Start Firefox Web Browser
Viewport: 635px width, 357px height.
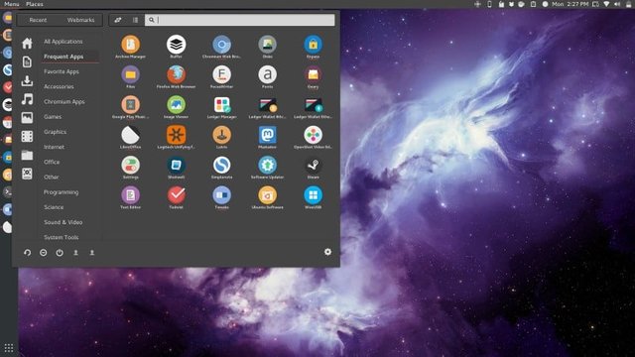[177, 74]
